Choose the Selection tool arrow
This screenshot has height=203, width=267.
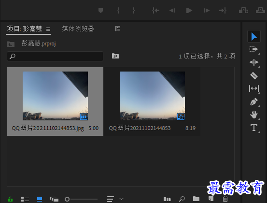[x=254, y=36]
